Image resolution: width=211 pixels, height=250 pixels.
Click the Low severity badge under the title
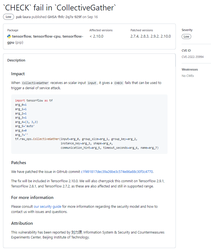tap(9, 17)
